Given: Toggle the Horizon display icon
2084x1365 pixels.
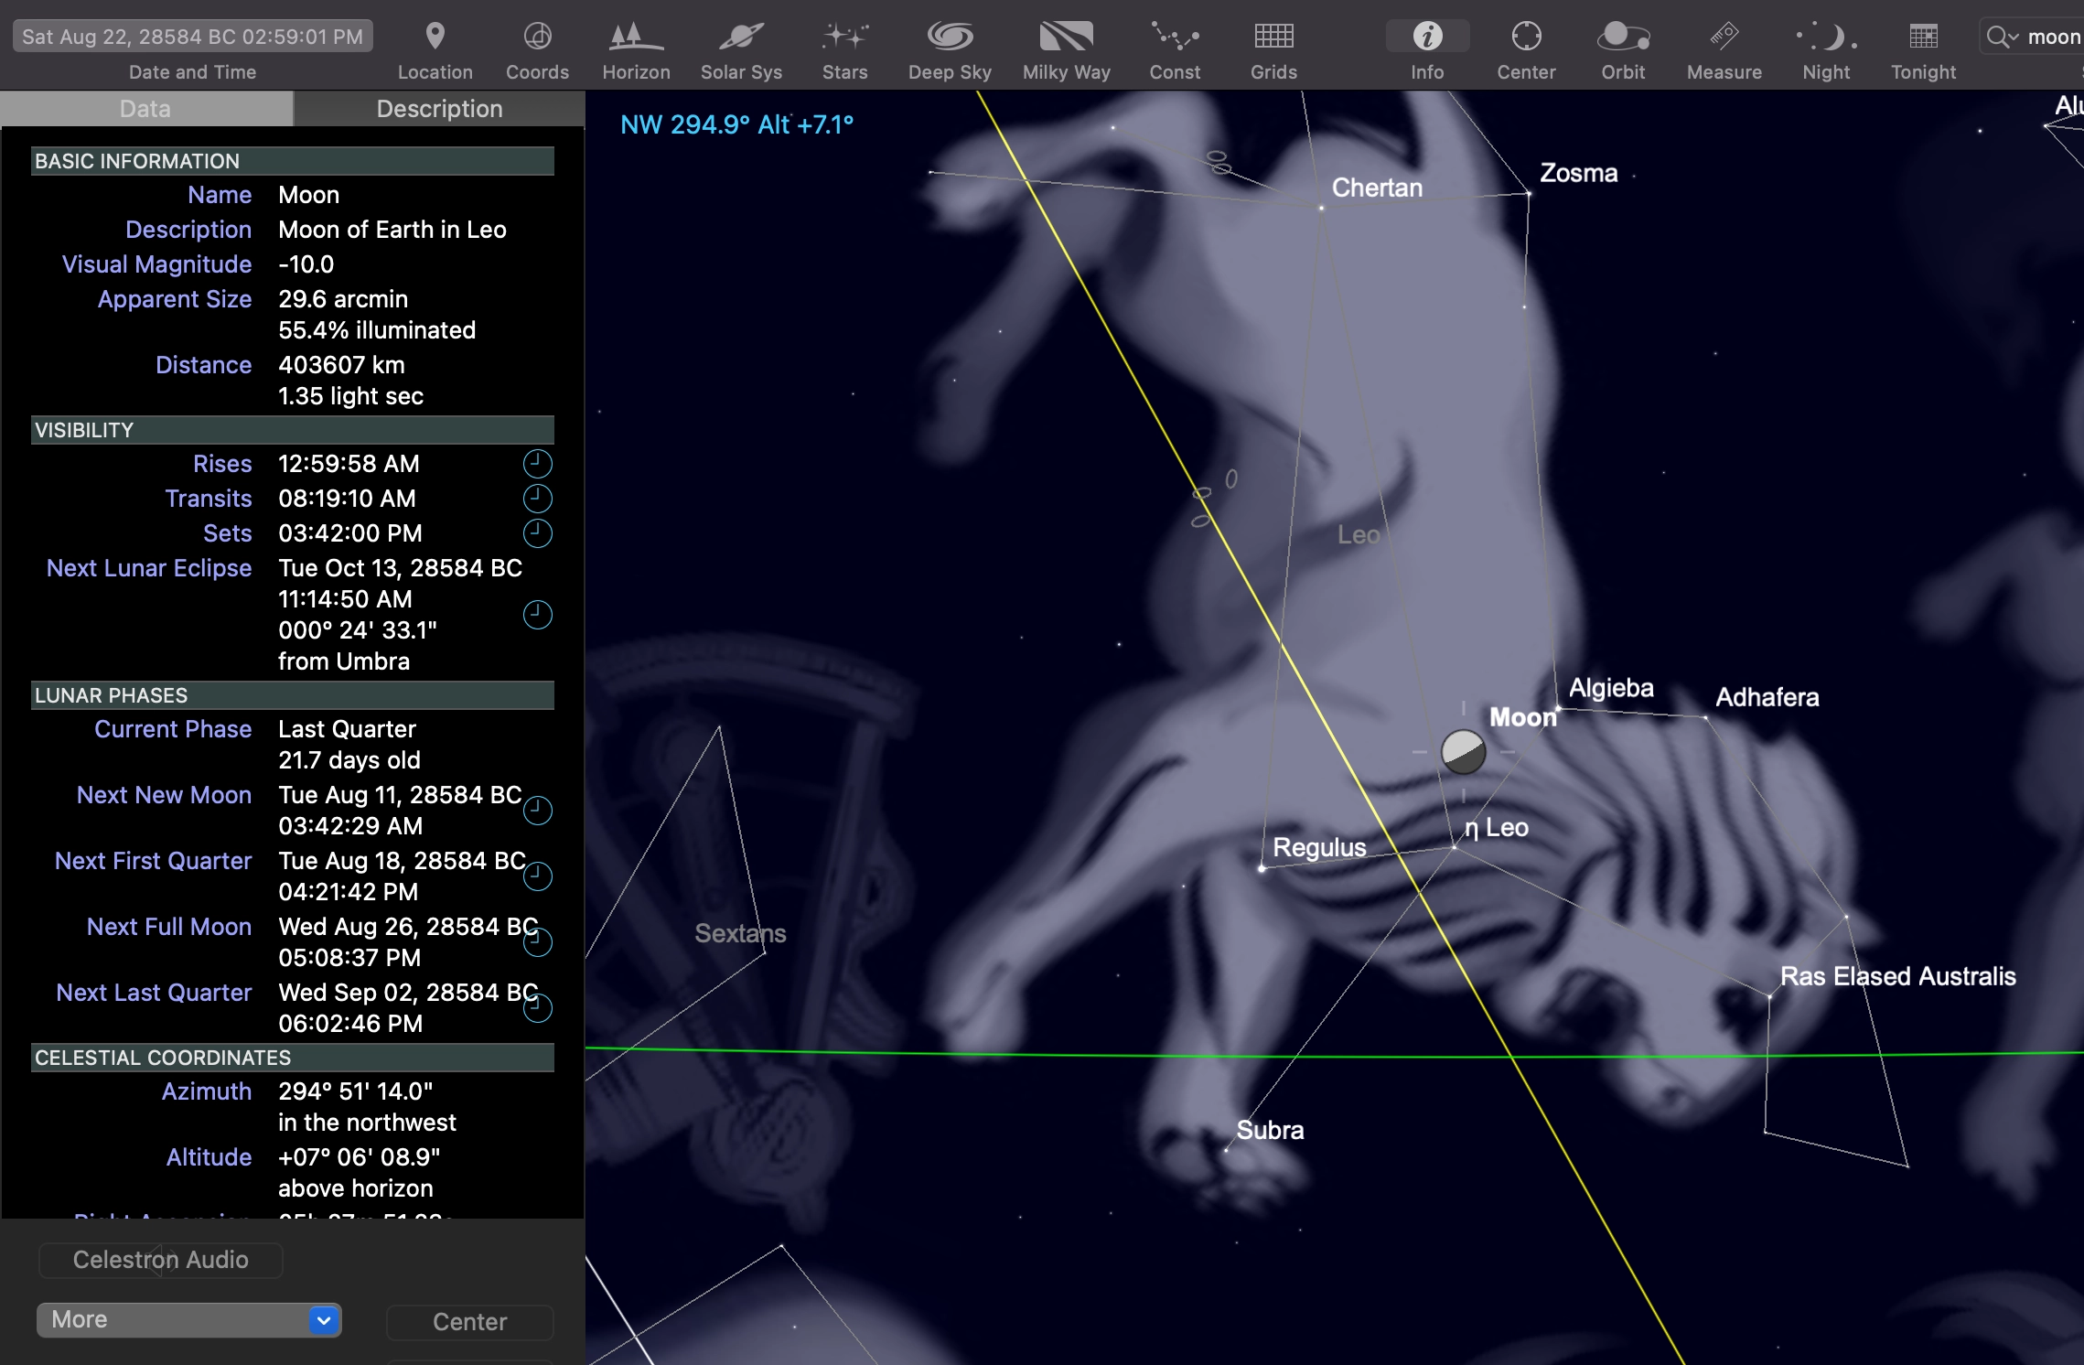Looking at the screenshot, I should (636, 38).
